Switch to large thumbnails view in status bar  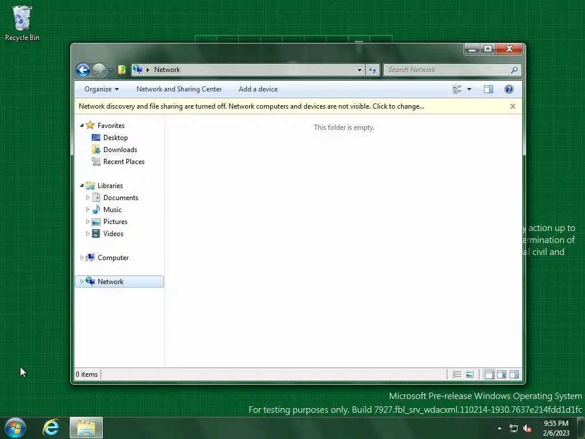(470, 374)
